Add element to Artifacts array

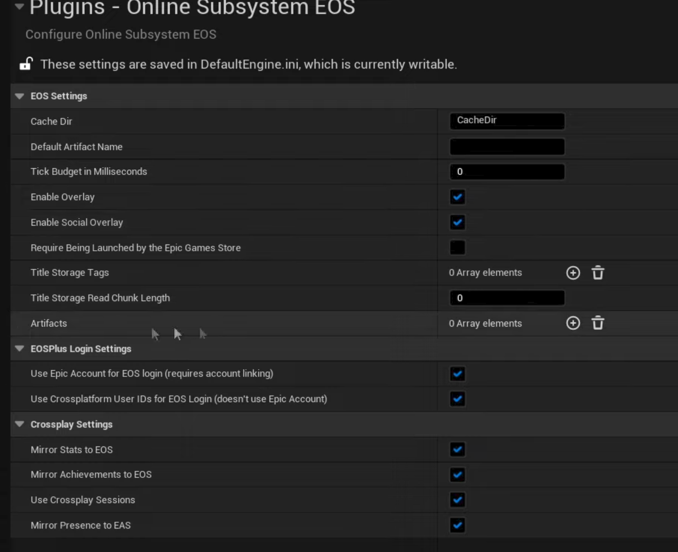pos(573,323)
